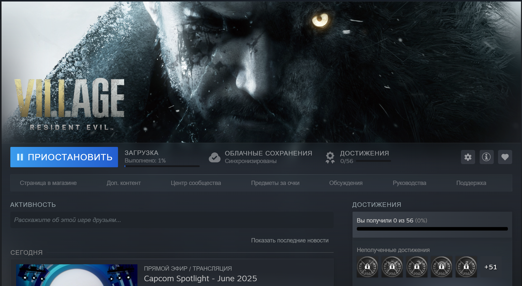
Task: Click the cloud saves sync icon
Action: (x=215, y=157)
